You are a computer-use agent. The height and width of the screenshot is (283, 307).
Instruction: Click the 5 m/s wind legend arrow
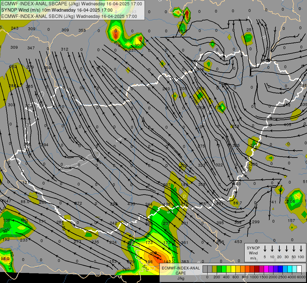(265, 249)
